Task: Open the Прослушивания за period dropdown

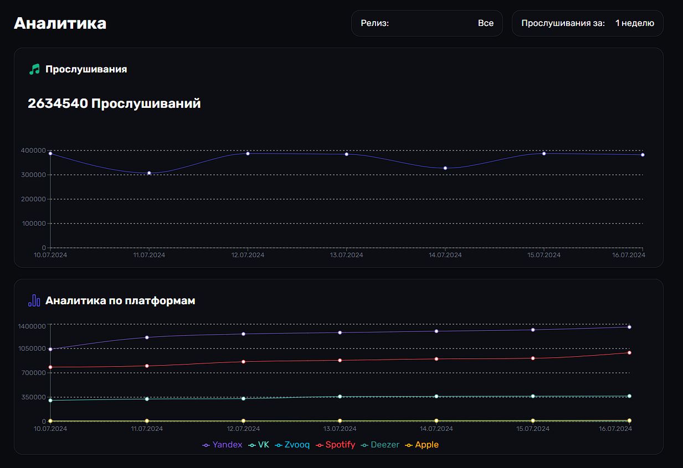Action: (562, 23)
